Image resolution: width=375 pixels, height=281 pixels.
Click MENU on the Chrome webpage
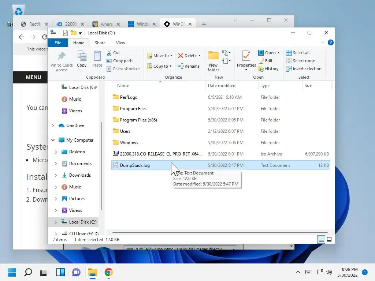pyautogui.click(x=33, y=77)
